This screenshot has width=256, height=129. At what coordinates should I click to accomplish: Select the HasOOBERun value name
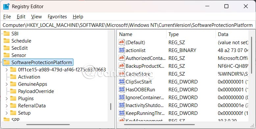[140, 90]
